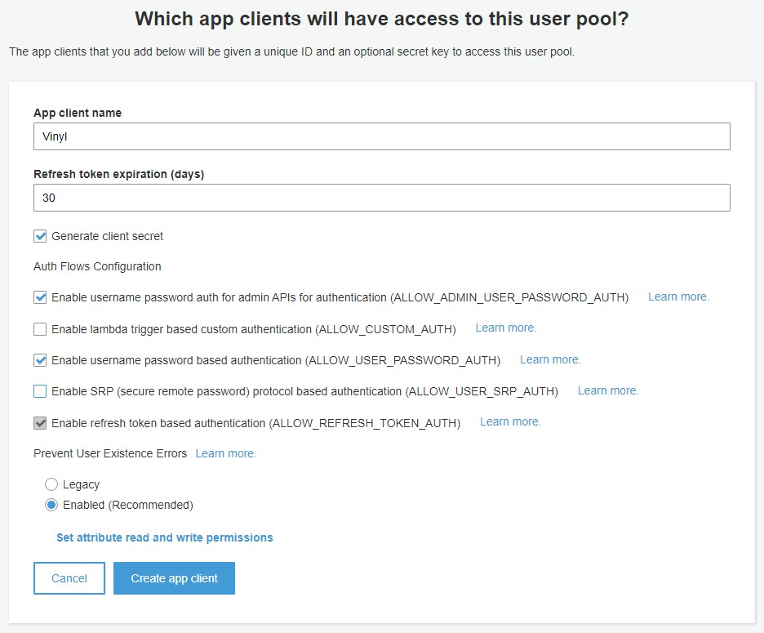This screenshot has height=633, width=764.
Task: Select the Legacy radio button
Action: pyautogui.click(x=51, y=484)
